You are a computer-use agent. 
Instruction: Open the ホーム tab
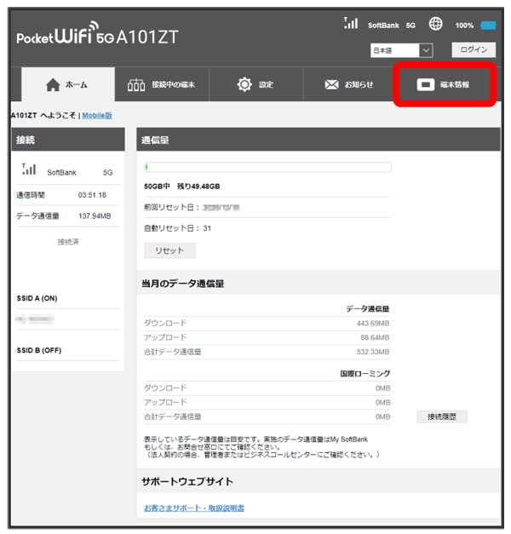click(x=66, y=85)
